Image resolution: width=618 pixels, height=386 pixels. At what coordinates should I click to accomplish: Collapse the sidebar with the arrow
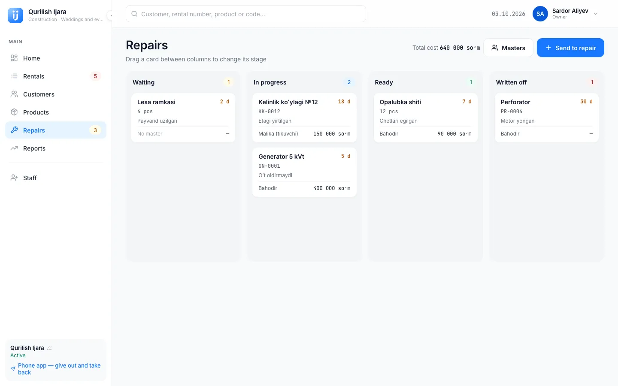pos(110,15)
